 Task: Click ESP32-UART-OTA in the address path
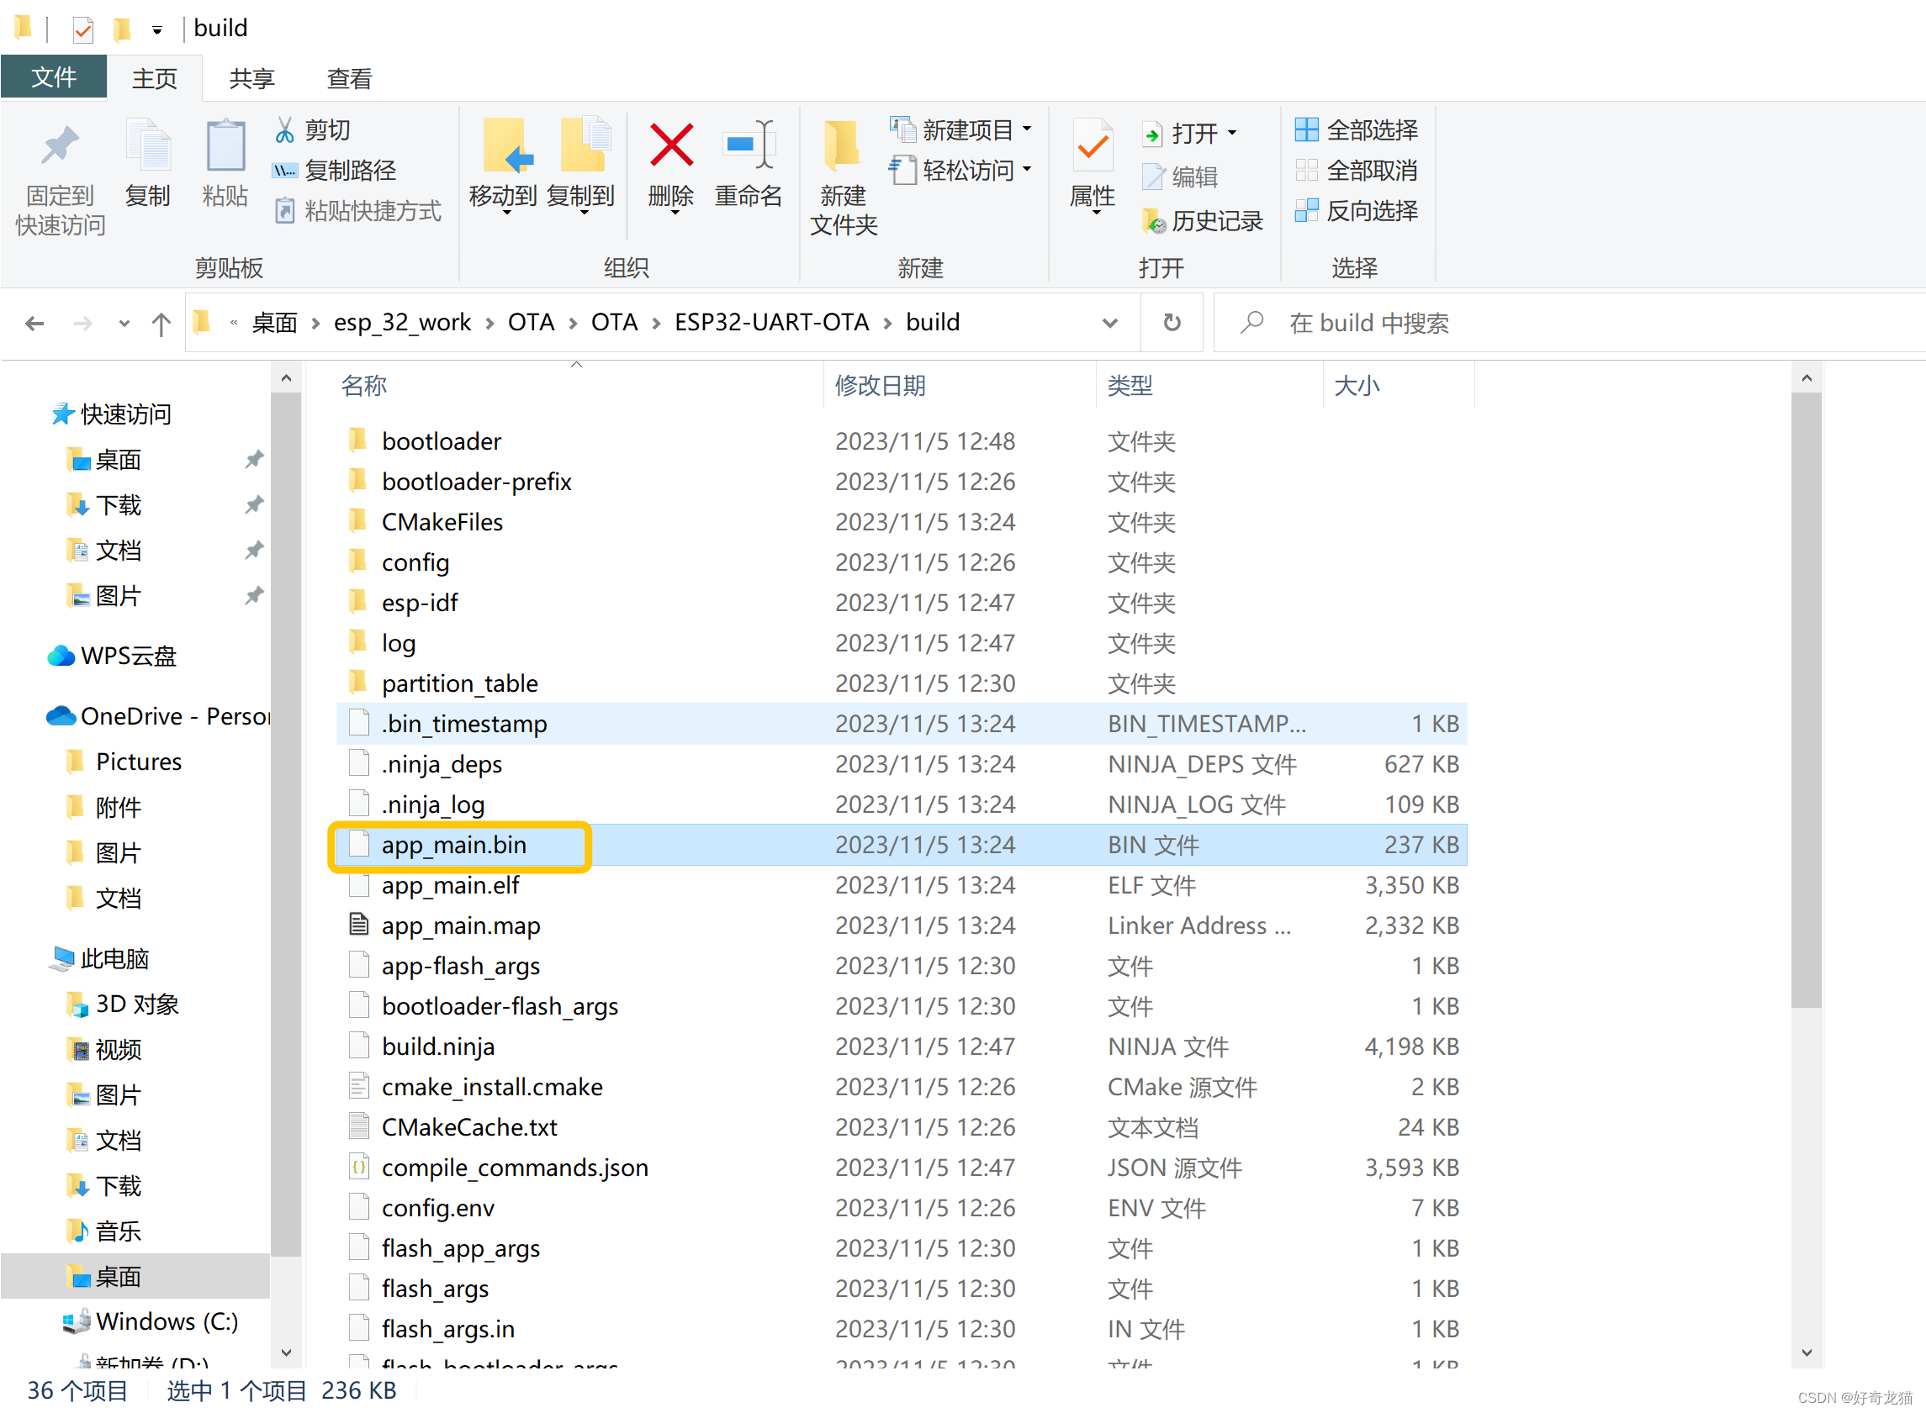pyautogui.click(x=771, y=323)
